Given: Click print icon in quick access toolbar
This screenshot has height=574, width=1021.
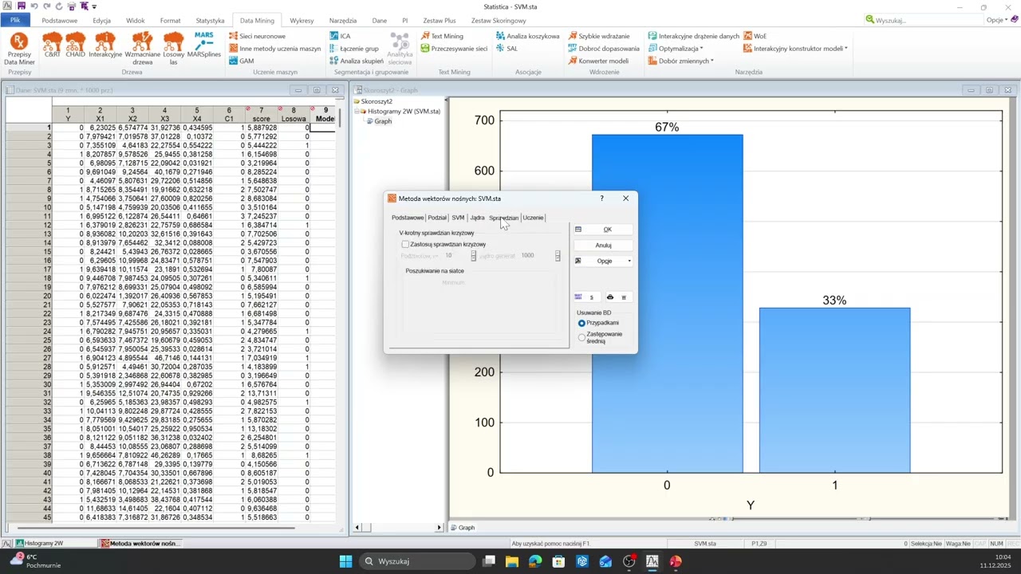Looking at the screenshot, I should [70, 6].
